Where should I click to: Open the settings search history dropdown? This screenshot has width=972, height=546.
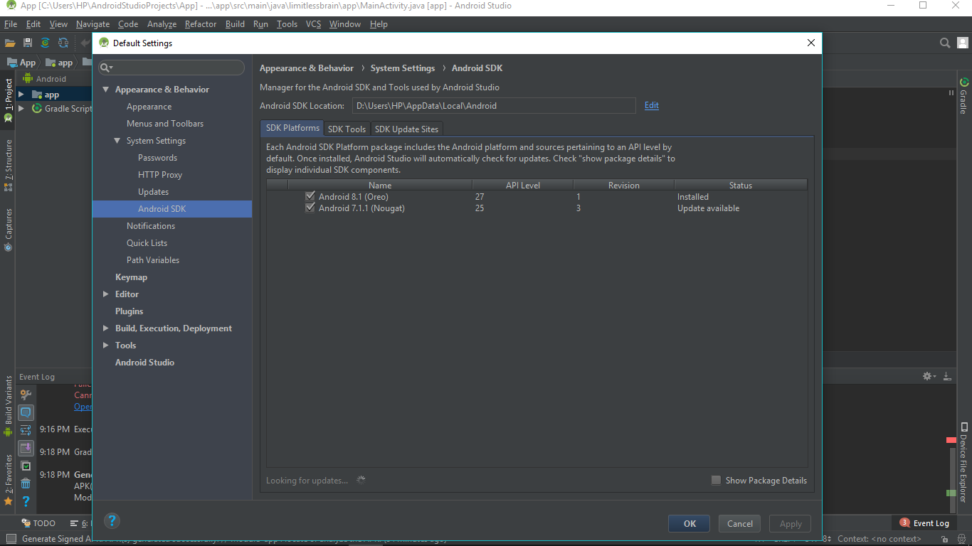click(x=106, y=68)
